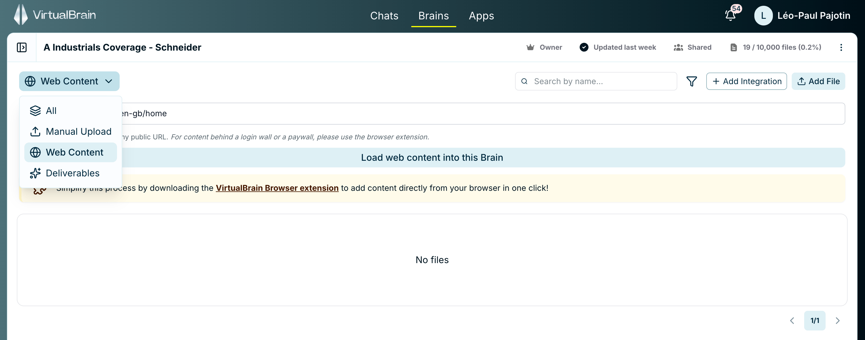The width and height of the screenshot is (865, 340).
Task: Switch to the Brains tab
Action: pos(433,16)
